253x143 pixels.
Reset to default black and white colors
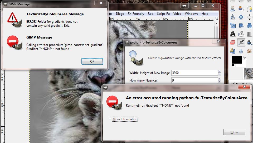pyautogui.click(x=233, y=65)
